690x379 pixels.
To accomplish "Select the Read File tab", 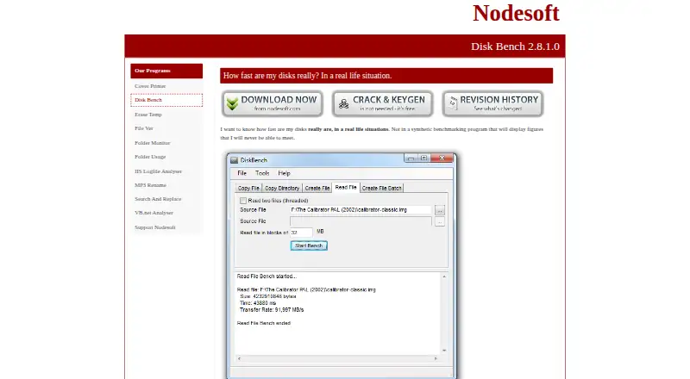I will pos(346,187).
